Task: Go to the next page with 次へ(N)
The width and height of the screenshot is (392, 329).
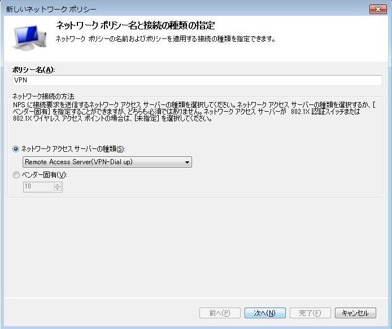Action: 265,313
